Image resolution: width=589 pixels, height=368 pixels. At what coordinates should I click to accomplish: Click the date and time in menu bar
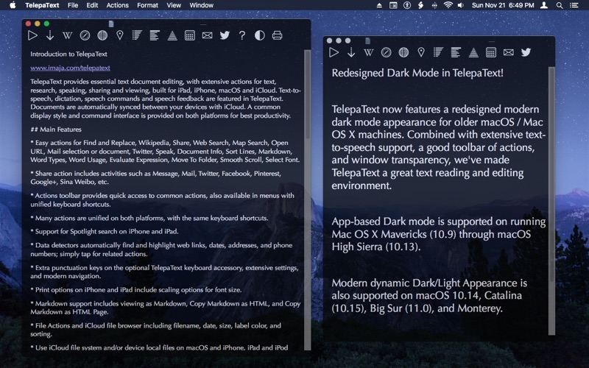click(503, 5)
